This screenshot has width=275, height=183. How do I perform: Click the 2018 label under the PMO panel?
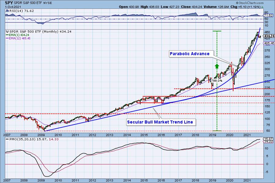coord(195,180)
